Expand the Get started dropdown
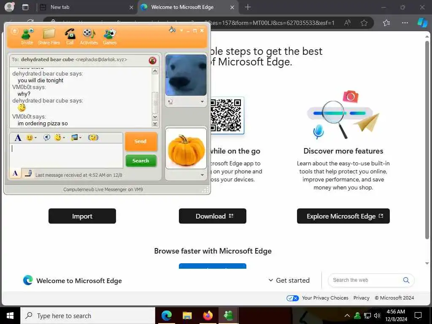Image resolution: width=432 pixels, height=324 pixels. [289, 280]
